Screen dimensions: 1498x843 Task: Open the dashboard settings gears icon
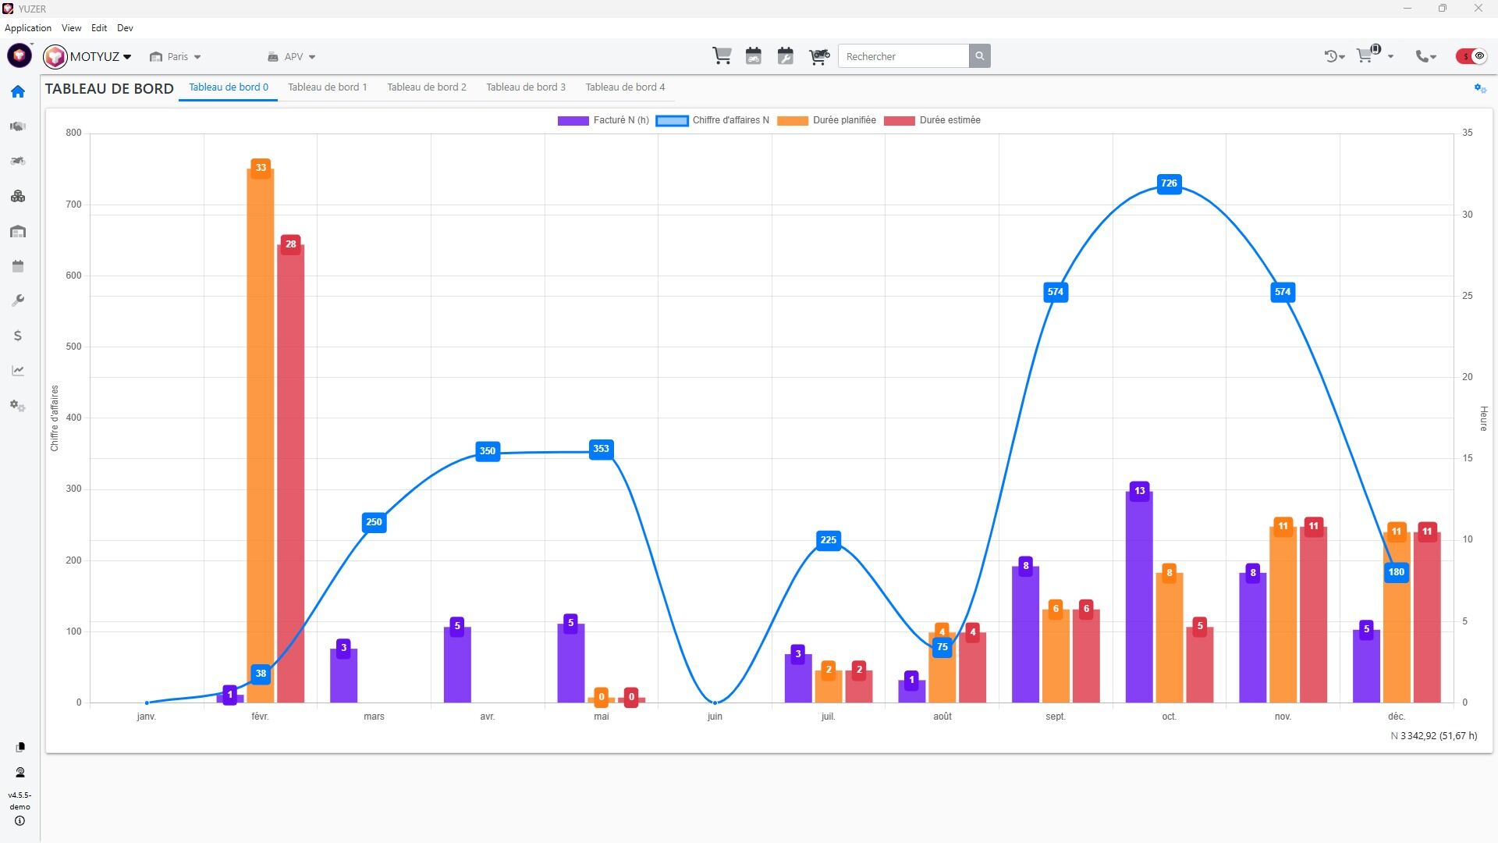click(1479, 88)
